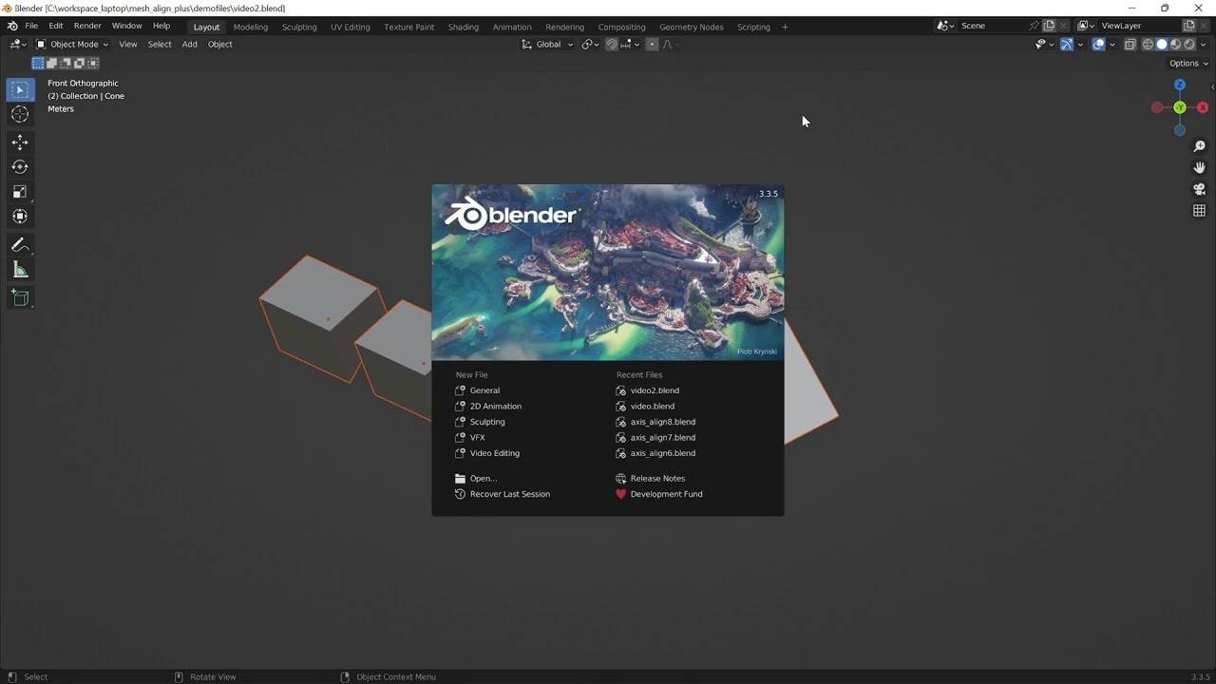The height and width of the screenshot is (684, 1216).
Task: Open recent file video2.blend
Action: pyautogui.click(x=655, y=390)
